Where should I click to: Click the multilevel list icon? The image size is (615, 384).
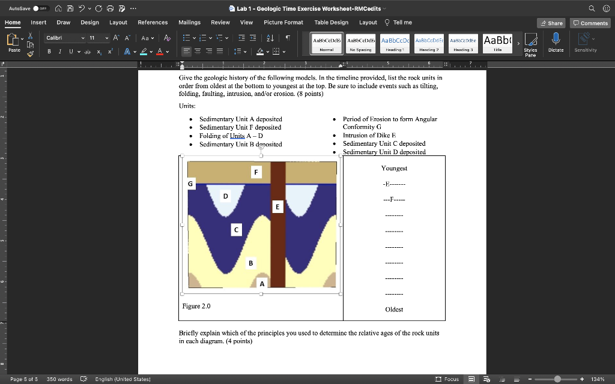[x=219, y=38]
